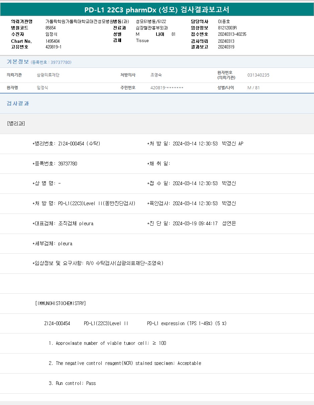
Task: Click the PD-L1 22C3 pharmDx report title
Action: pos(157,10)
